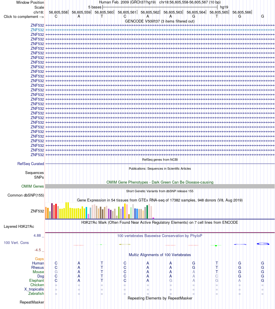
Task: Click the '5 bases' scale bar label
Action: pyautogui.click(x=95, y=7)
